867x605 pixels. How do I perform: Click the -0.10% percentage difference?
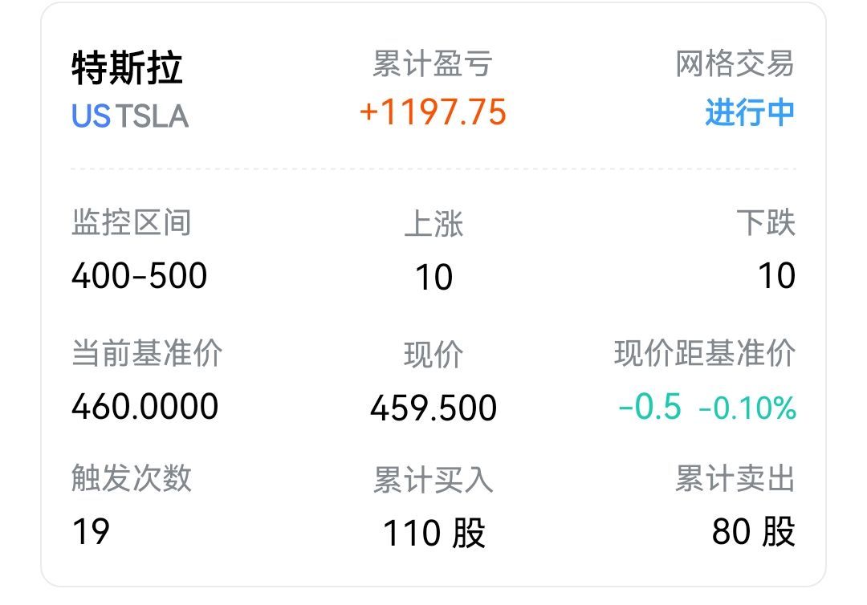tap(747, 409)
